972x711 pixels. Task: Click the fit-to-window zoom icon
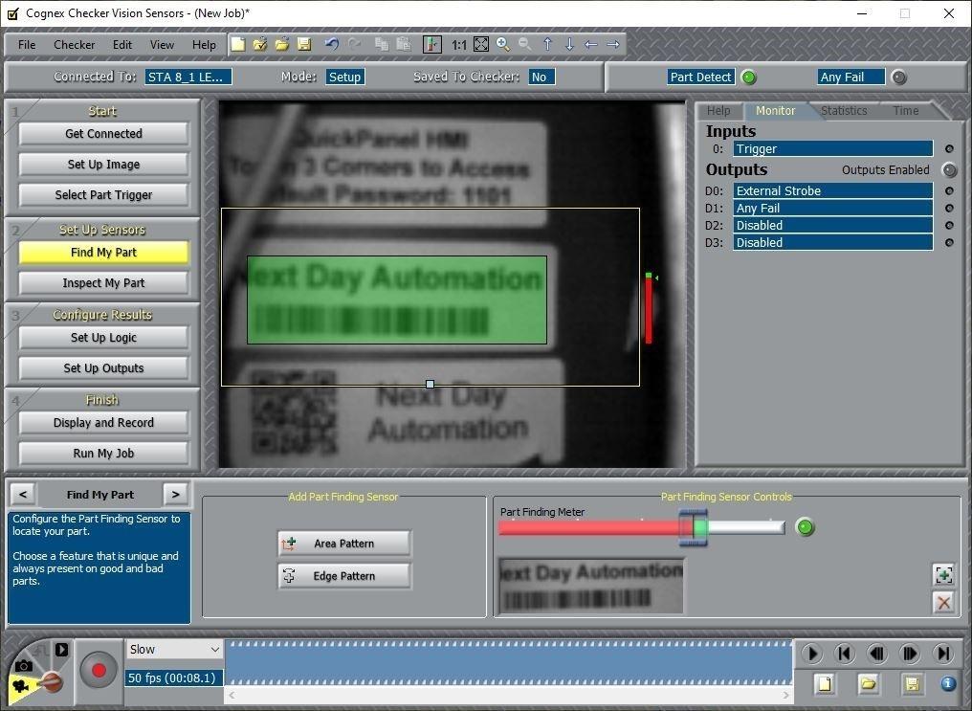tap(481, 45)
